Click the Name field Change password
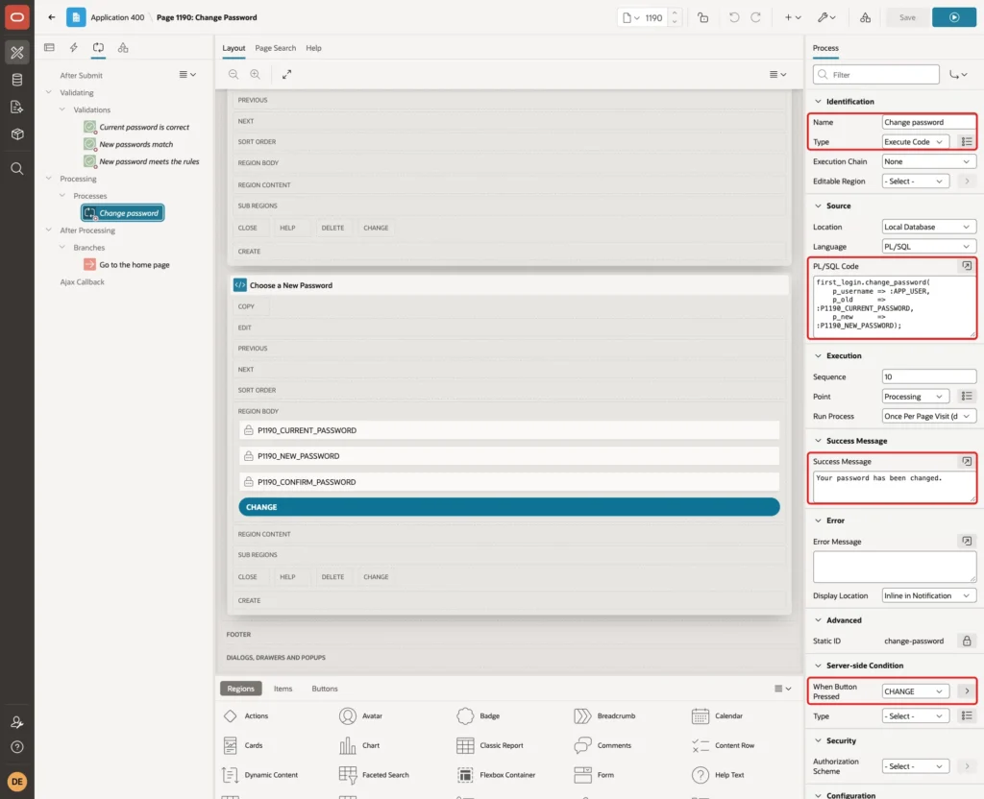The height and width of the screenshot is (799, 984). 929,122
